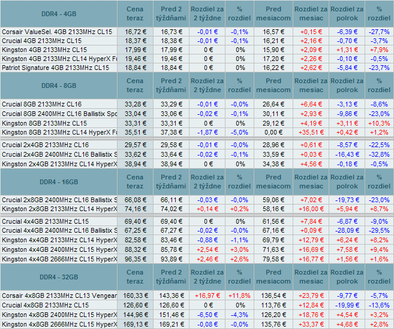394x329 pixels.
Task: Click Crucial 4x4GB 2133MHz CL15 product name
Action: tap(45, 221)
